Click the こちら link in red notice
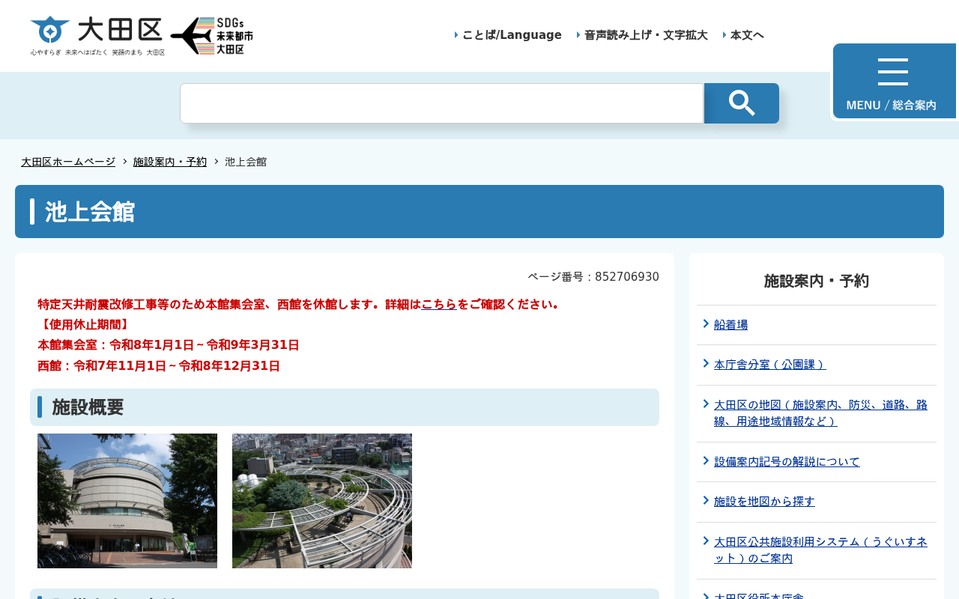 pyautogui.click(x=439, y=305)
